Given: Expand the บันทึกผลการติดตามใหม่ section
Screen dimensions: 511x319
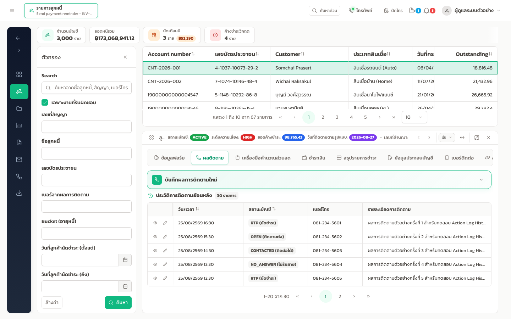Looking at the screenshot, I should click(x=319, y=180).
